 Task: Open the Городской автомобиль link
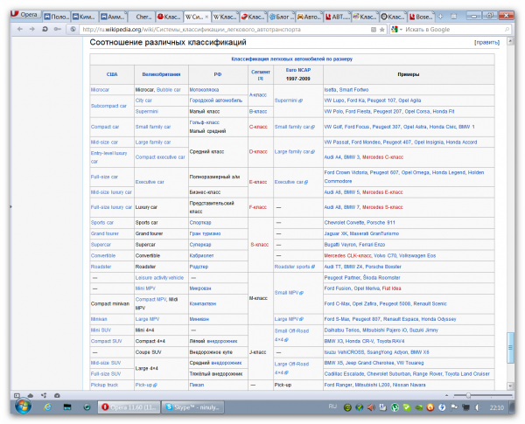[215, 101]
